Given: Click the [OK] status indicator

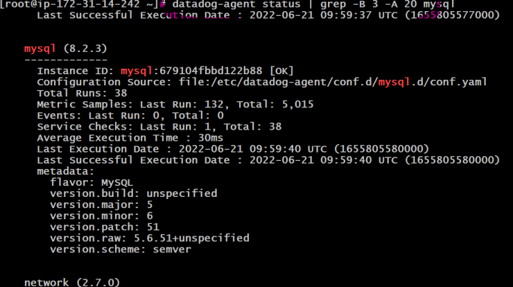Looking at the screenshot, I should coord(281,71).
